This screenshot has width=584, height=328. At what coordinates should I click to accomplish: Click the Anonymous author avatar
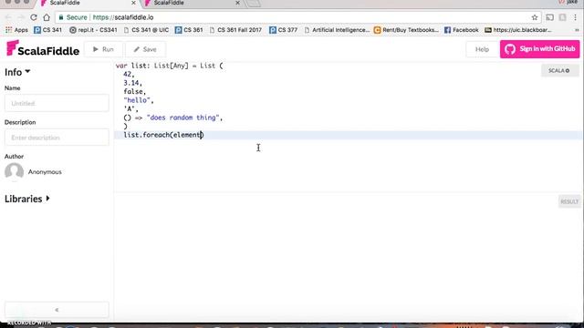coord(15,172)
